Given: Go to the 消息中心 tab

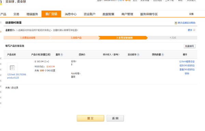Looking at the screenshot, I should tap(71, 14).
